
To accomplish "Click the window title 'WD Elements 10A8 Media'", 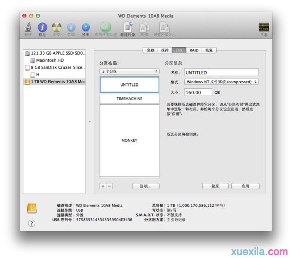I will pyautogui.click(x=145, y=16).
